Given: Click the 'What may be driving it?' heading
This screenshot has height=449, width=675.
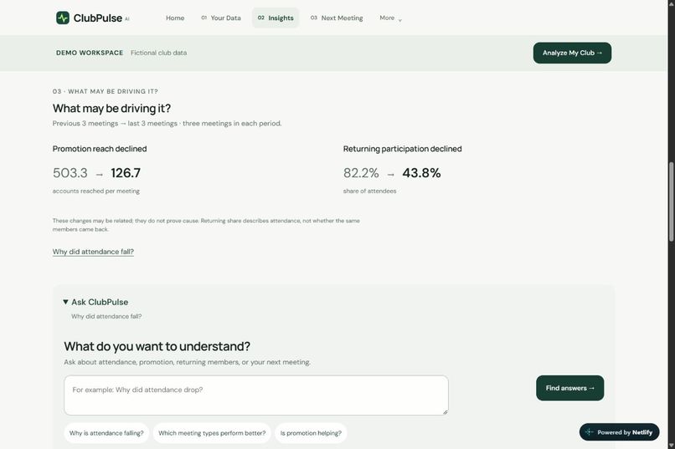Looking at the screenshot, I should click(x=111, y=108).
